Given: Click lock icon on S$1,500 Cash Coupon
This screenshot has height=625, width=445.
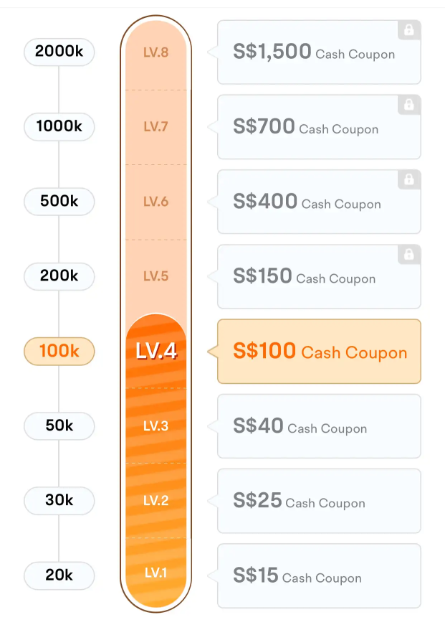Looking at the screenshot, I should (409, 30).
